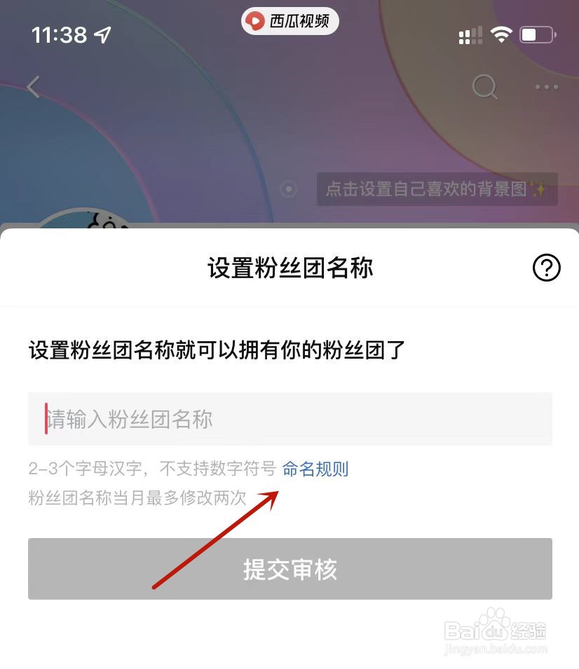The image size is (579, 669).
Task: Tap the 粉丝团名称当月最多修改两次 hint text
Action: pyautogui.click(x=137, y=498)
